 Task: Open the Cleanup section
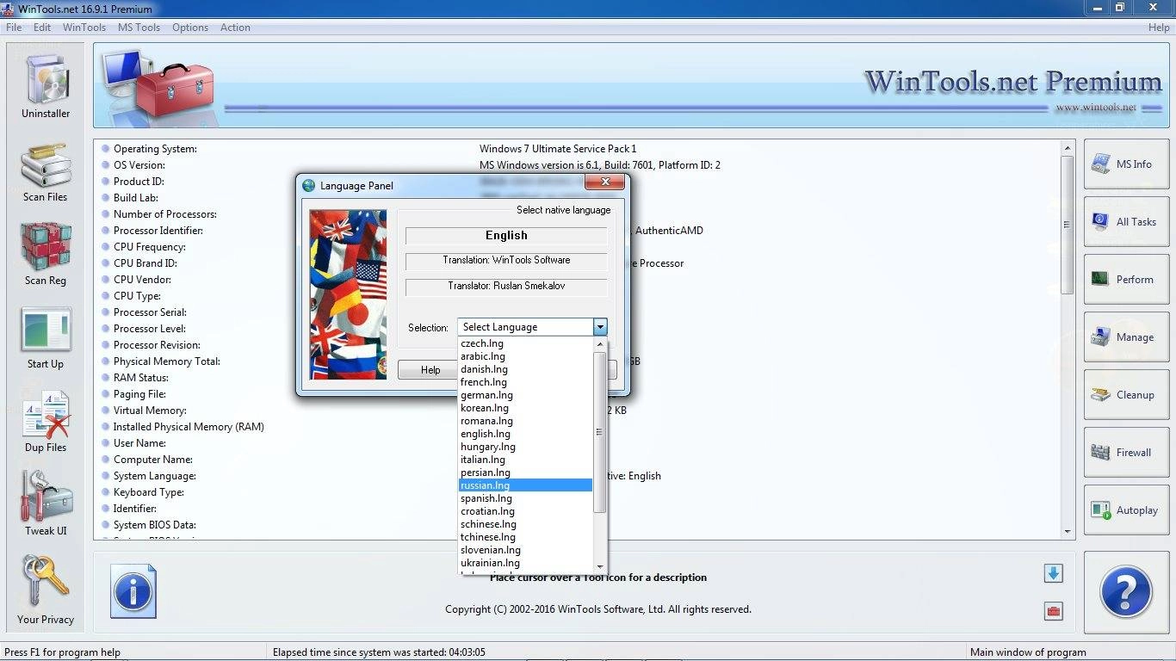point(1126,395)
